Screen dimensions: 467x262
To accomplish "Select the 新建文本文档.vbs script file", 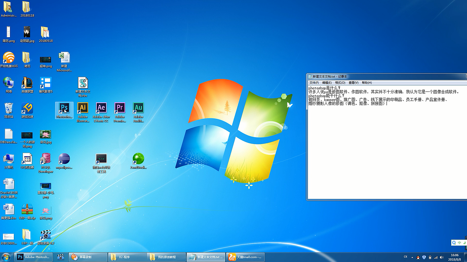I will point(83,87).
